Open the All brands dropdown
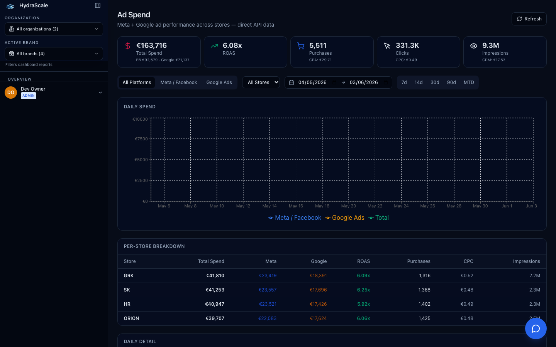Image resolution: width=556 pixels, height=347 pixels. coord(54,54)
